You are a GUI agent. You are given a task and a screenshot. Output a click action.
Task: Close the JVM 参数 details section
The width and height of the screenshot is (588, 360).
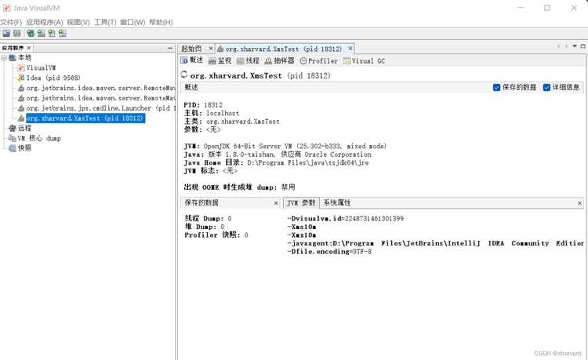pyautogui.click(x=579, y=203)
